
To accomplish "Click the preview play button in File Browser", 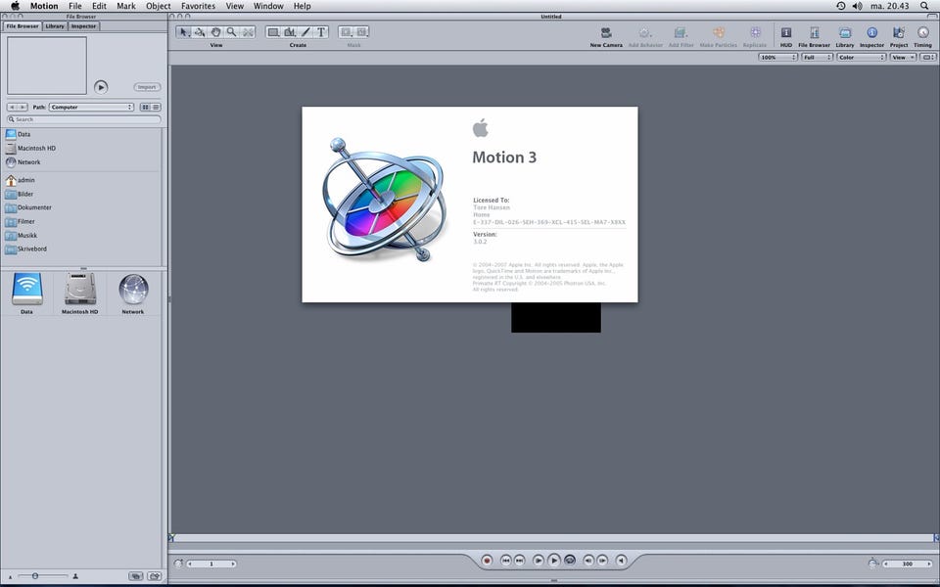I will coord(101,87).
